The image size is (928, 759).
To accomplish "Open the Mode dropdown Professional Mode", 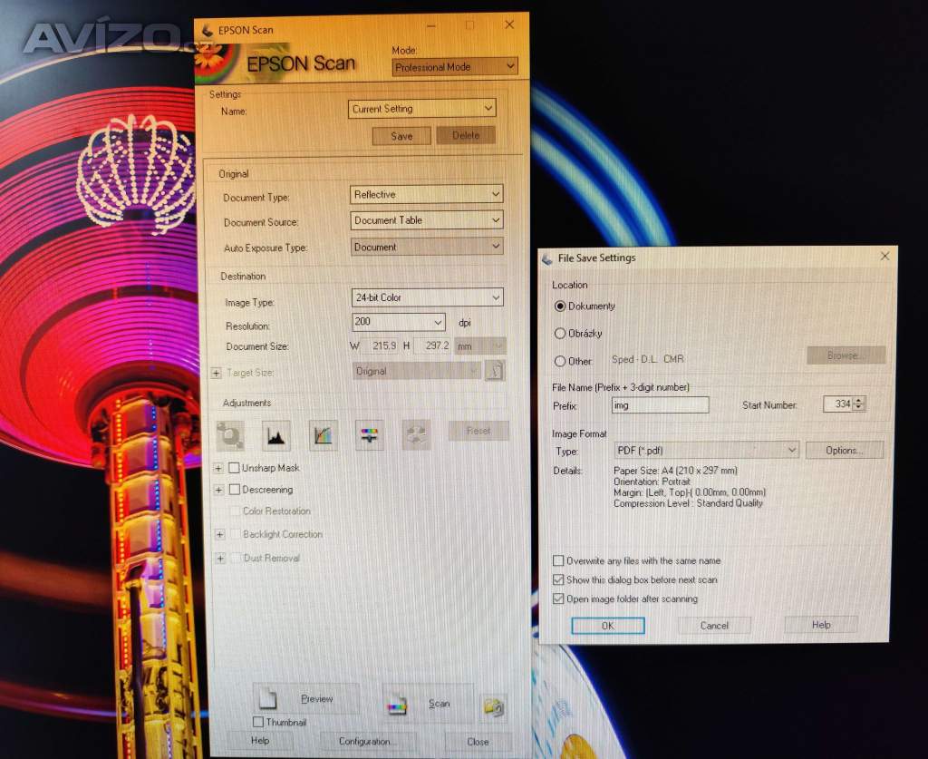I will pos(455,67).
